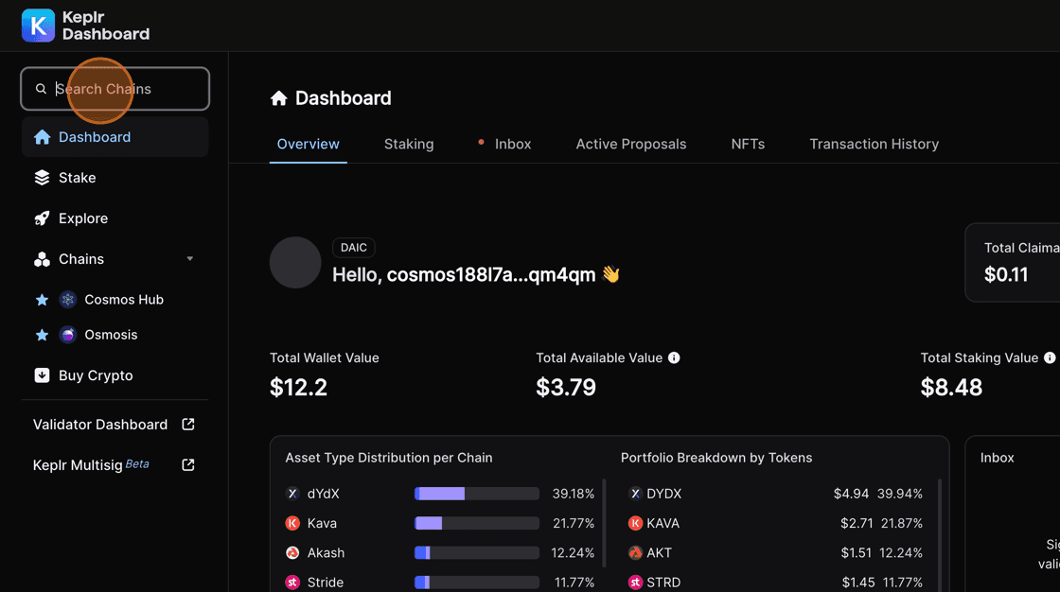Open the Transaction History tab
This screenshot has width=1060, height=592.
click(x=874, y=144)
